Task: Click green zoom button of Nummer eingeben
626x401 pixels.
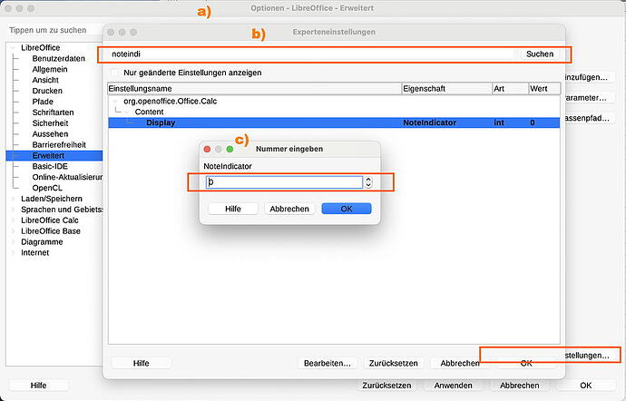Action: [230, 149]
